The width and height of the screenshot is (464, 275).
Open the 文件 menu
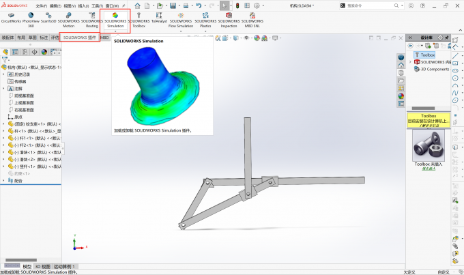[42, 5]
